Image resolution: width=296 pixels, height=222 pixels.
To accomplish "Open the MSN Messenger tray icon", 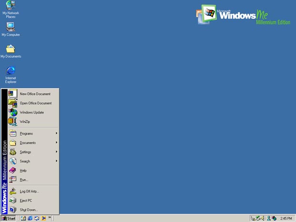I will [269, 219].
